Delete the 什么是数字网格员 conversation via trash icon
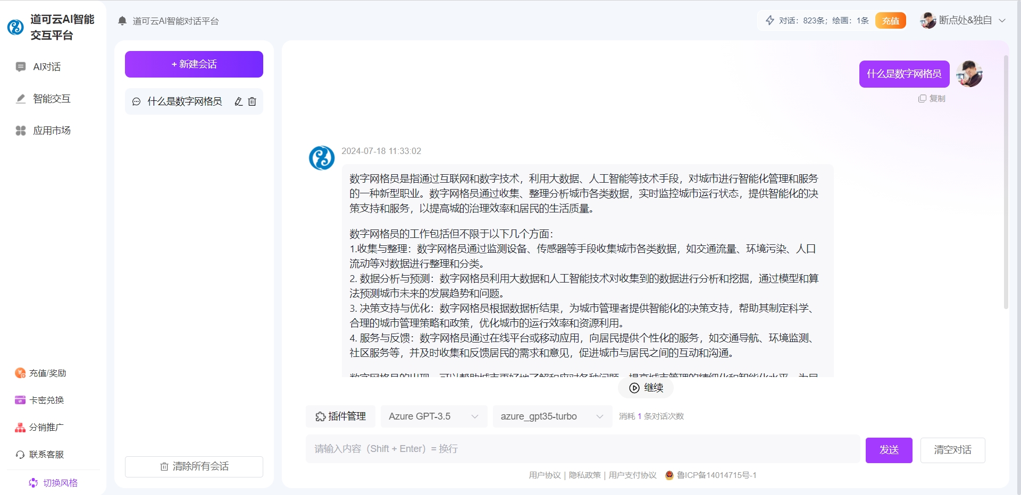The height and width of the screenshot is (495, 1021). click(x=252, y=101)
